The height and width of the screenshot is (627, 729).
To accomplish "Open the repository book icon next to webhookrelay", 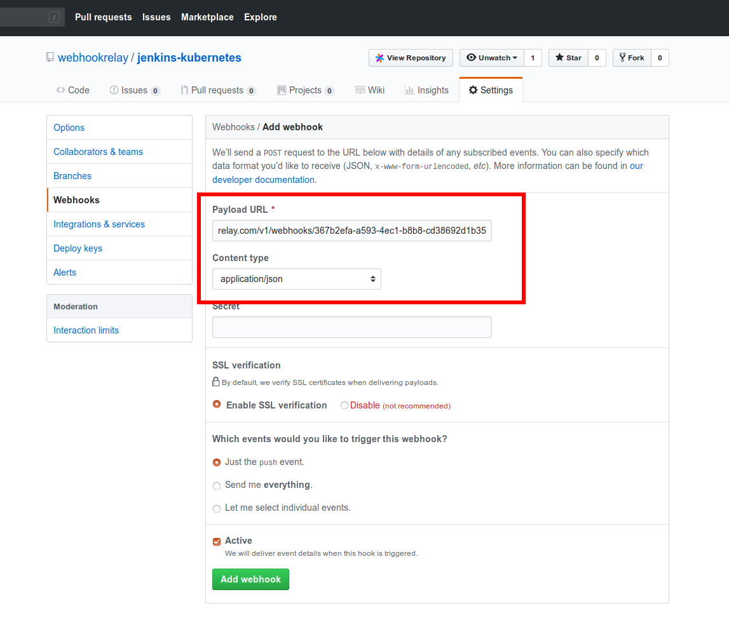I will point(50,57).
